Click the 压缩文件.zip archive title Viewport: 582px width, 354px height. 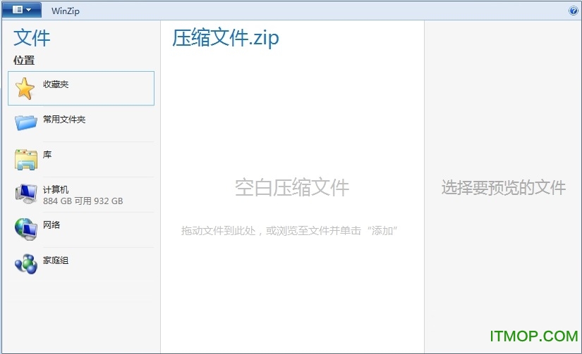pyautogui.click(x=226, y=38)
